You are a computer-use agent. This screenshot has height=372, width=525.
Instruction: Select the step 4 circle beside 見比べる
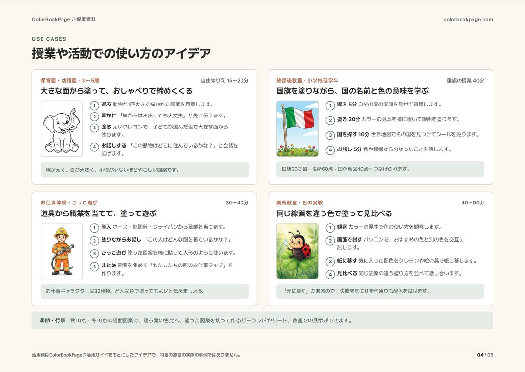[x=330, y=275]
